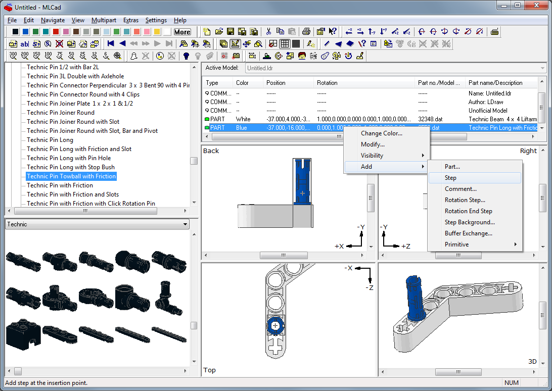Toggle the Edit mode ruler-pencil button

click(x=235, y=43)
